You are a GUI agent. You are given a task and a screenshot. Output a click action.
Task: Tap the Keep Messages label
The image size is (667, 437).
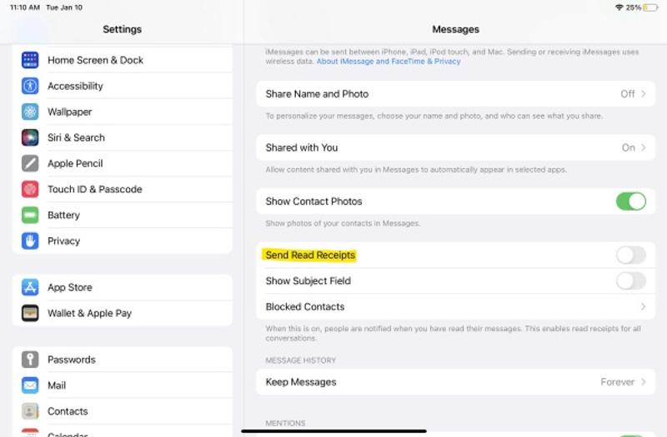click(x=301, y=382)
